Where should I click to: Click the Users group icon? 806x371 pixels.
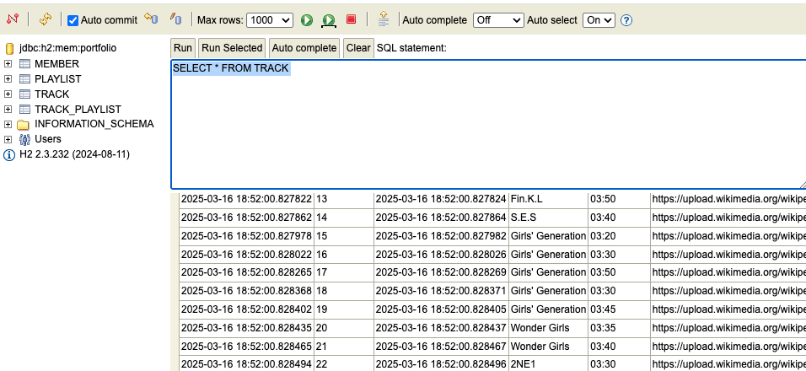pos(24,139)
